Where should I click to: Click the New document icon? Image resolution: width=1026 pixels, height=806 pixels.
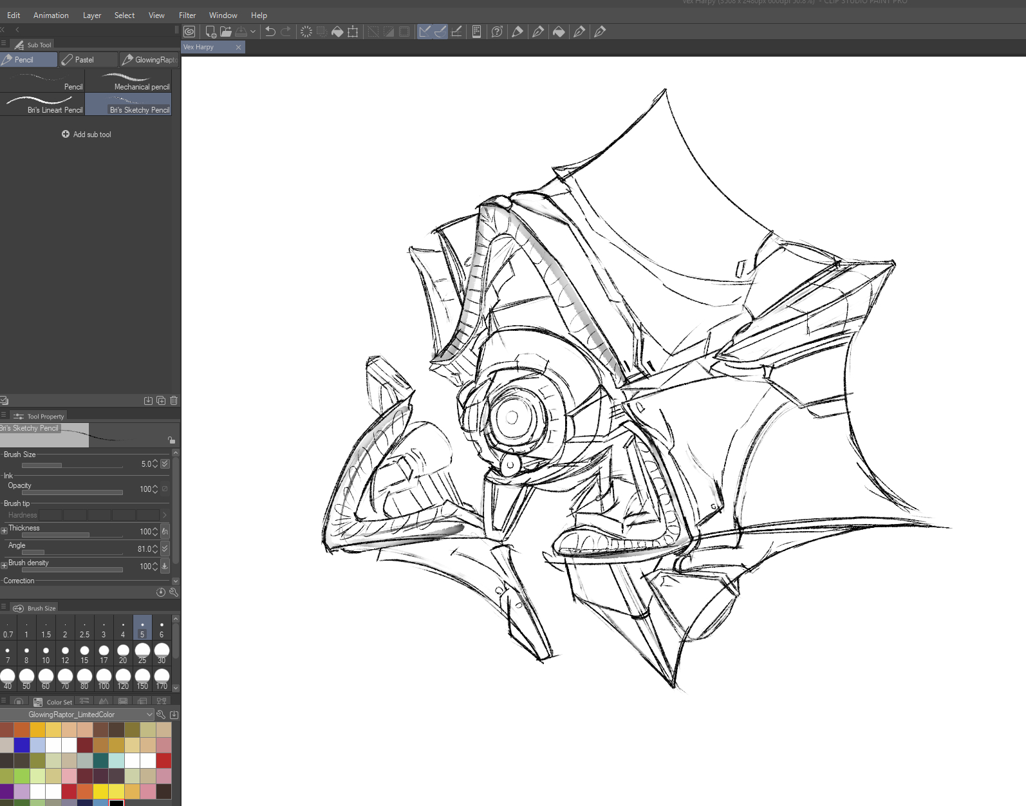pos(210,32)
